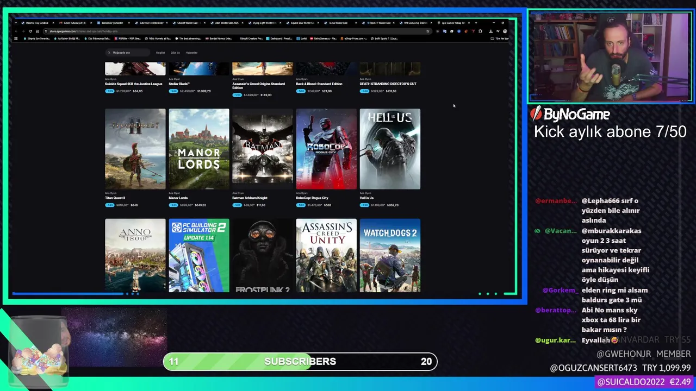This screenshot has width=696, height=391.
Task: Close the Epic Games Yılbaşı tab
Action: (469, 23)
